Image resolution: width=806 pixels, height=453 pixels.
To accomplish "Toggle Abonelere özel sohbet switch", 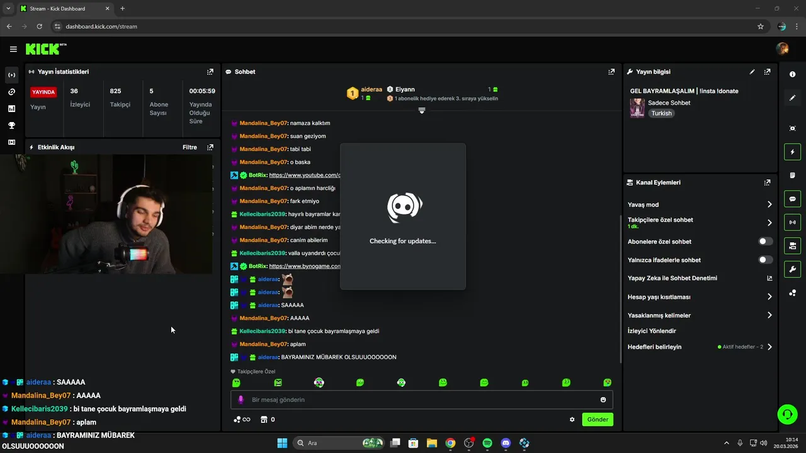I will [x=765, y=242].
